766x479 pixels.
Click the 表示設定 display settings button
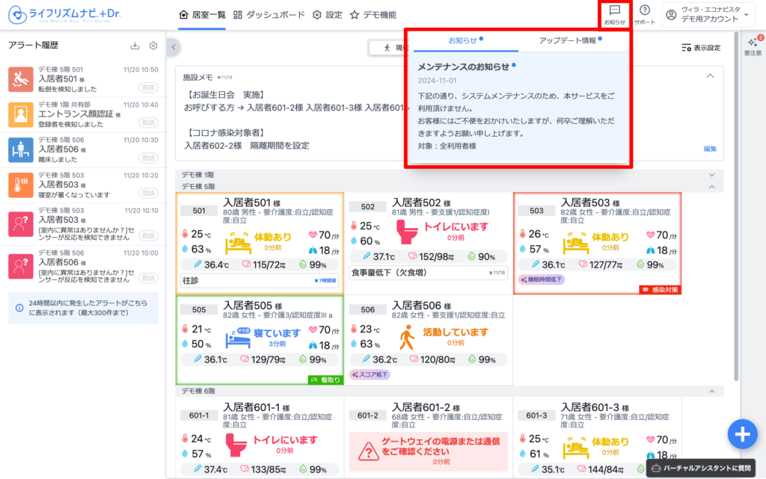click(701, 48)
